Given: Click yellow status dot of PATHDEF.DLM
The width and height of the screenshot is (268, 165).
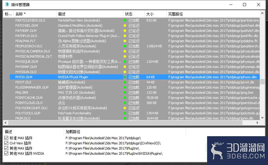Looking at the screenshot, I should click(x=125, y=31).
